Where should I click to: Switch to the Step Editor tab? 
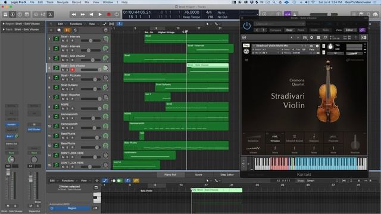pos(227,175)
